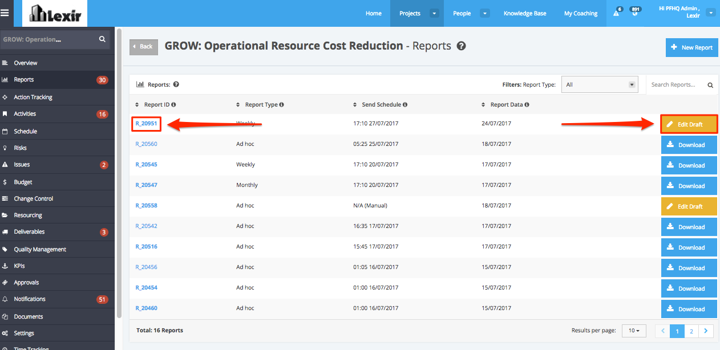Click the info icon next to Report ID
The image size is (720, 350).
click(173, 105)
